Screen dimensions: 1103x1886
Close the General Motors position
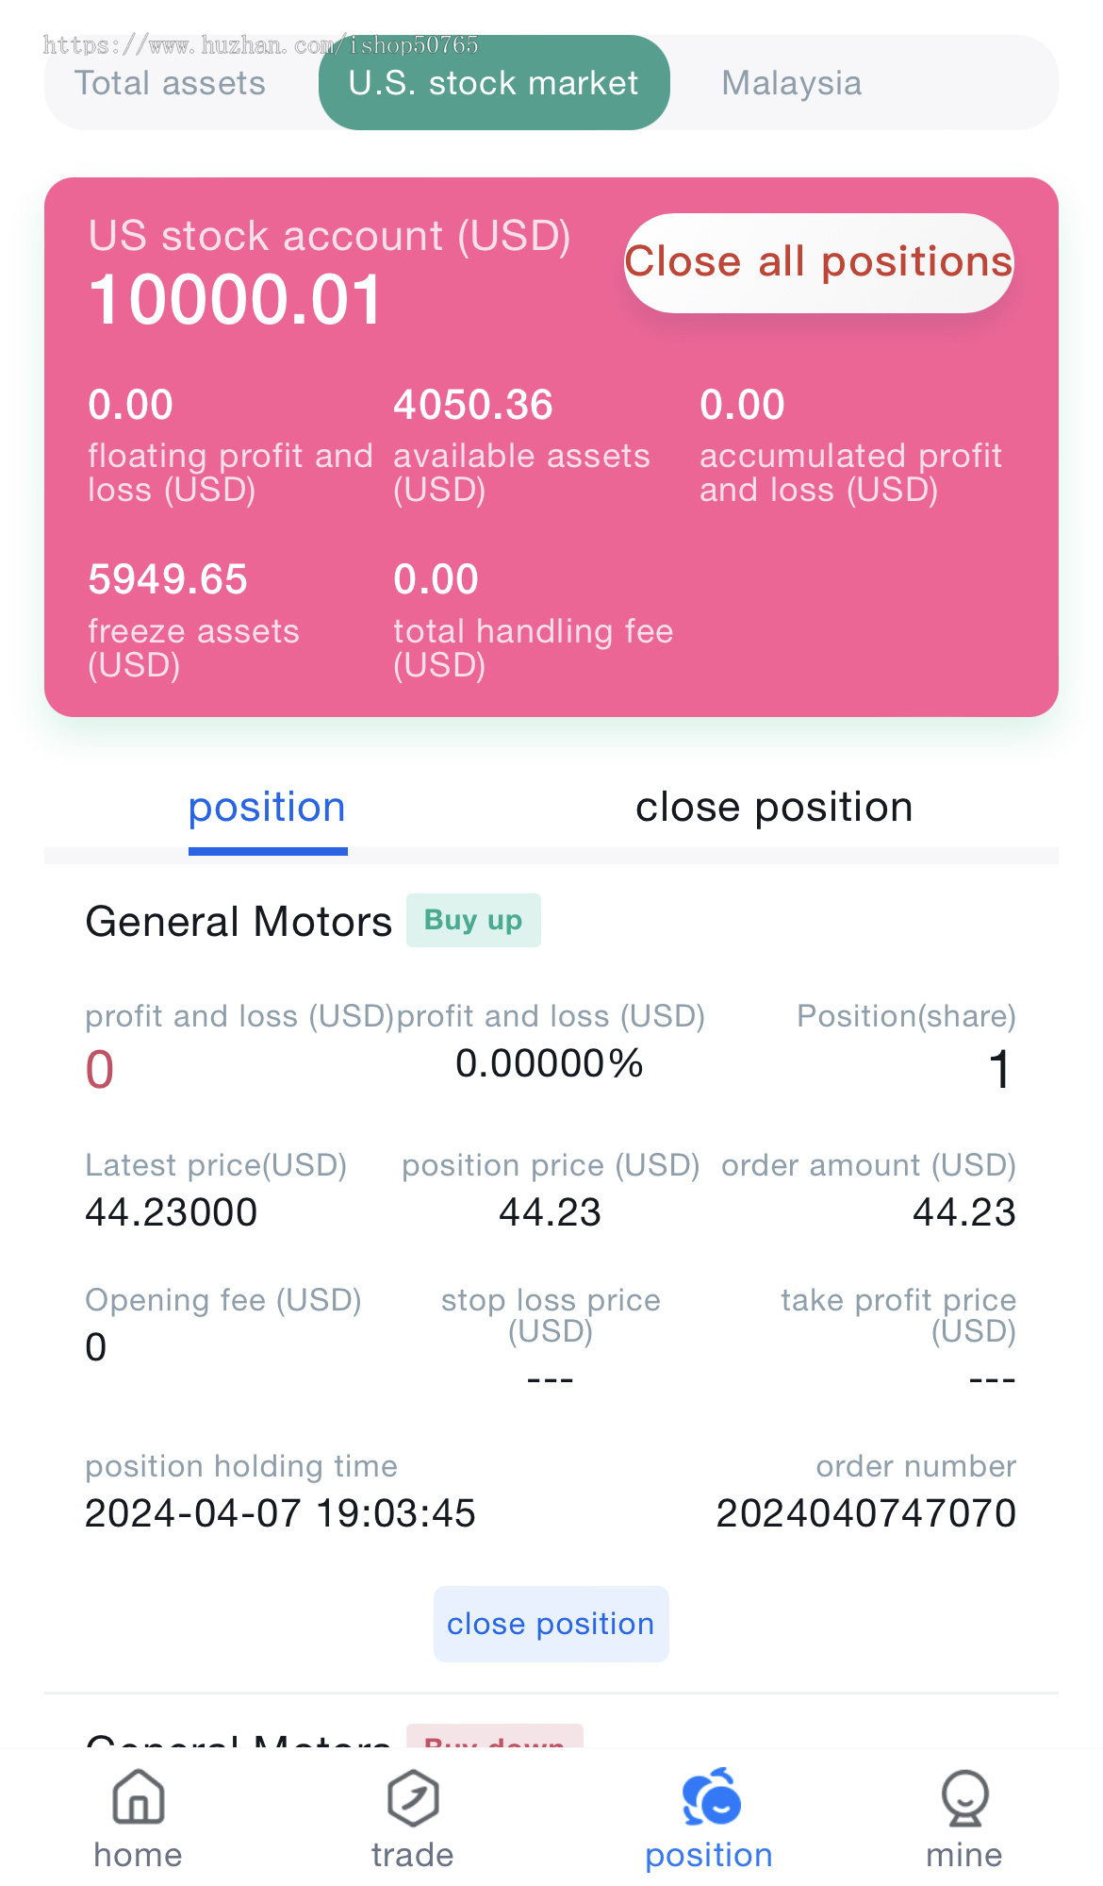pyautogui.click(x=551, y=1624)
